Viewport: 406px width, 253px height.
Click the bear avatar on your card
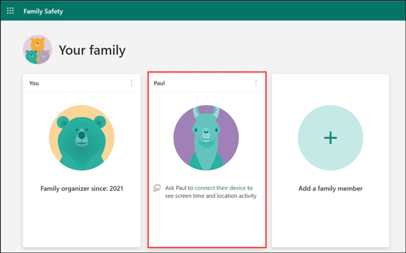[x=81, y=138]
